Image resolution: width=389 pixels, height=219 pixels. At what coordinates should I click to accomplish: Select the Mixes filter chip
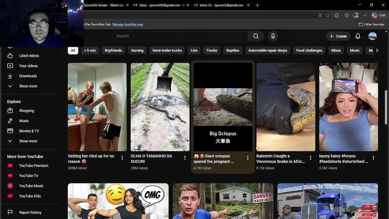(x=336, y=50)
